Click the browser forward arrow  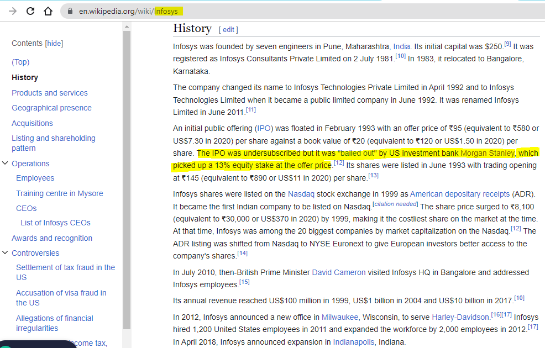[13, 11]
